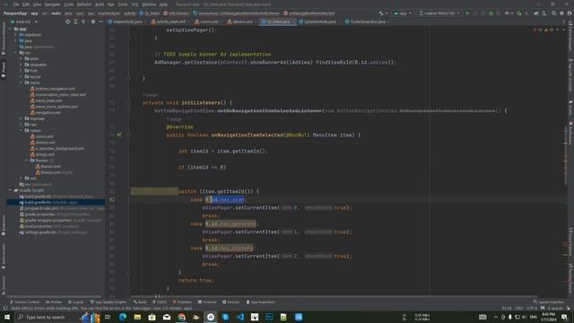This screenshot has width=574, height=323.
Task: Open strings.xml in project tree
Action: [x=42, y=154]
